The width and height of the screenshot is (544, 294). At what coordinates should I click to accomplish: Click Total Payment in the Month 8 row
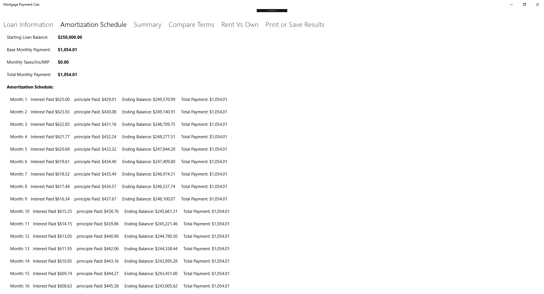coord(204,187)
